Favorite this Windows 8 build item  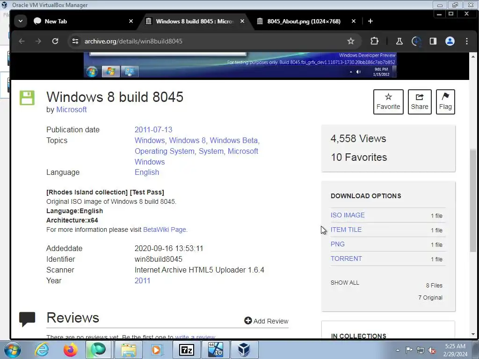[388, 101]
